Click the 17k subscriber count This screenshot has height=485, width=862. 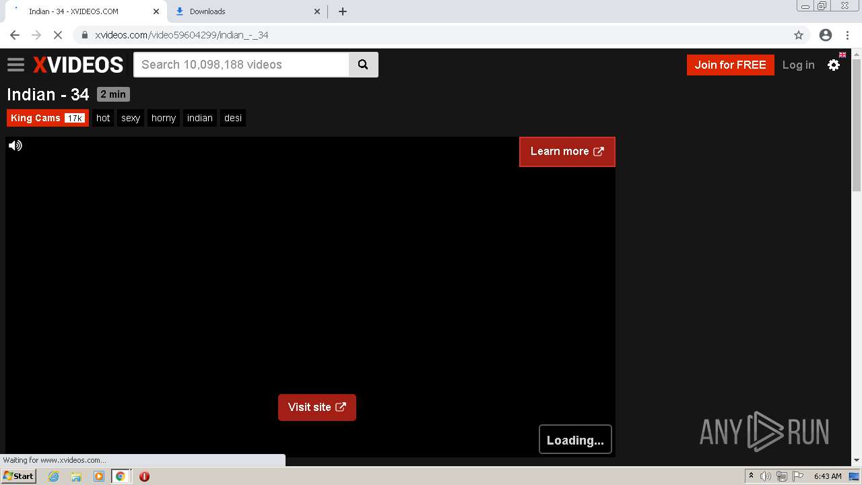[x=75, y=119]
